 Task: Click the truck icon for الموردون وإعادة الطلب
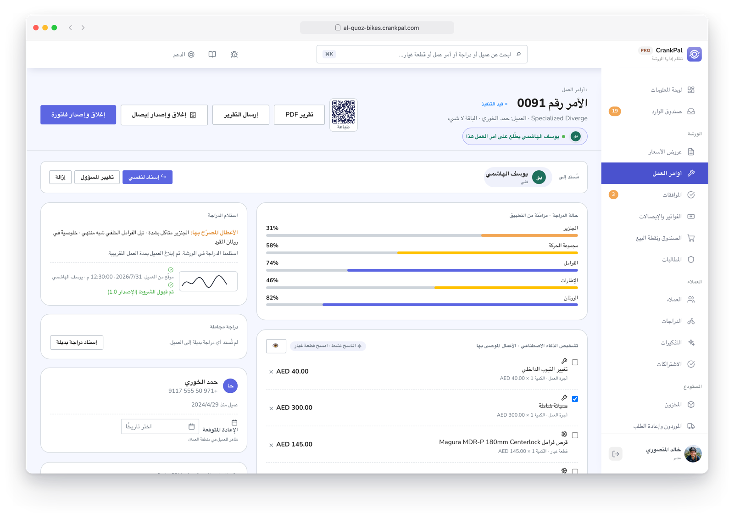tap(691, 426)
